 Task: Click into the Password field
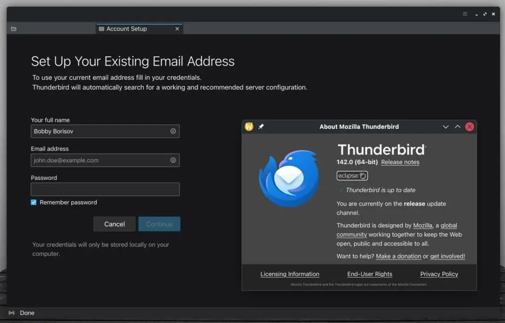tap(105, 189)
